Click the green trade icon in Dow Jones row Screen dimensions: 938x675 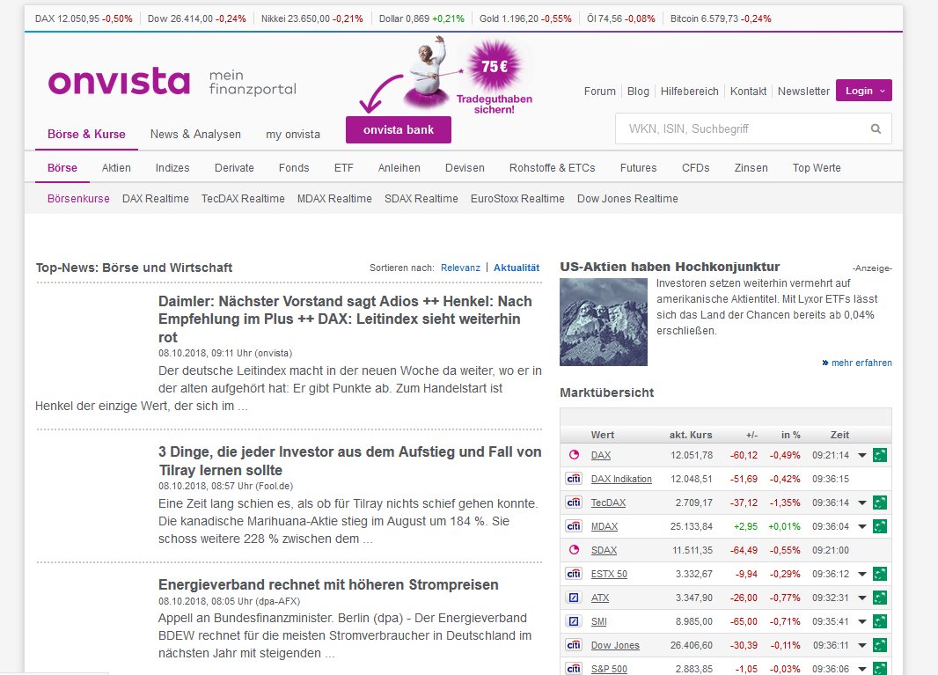click(x=879, y=645)
